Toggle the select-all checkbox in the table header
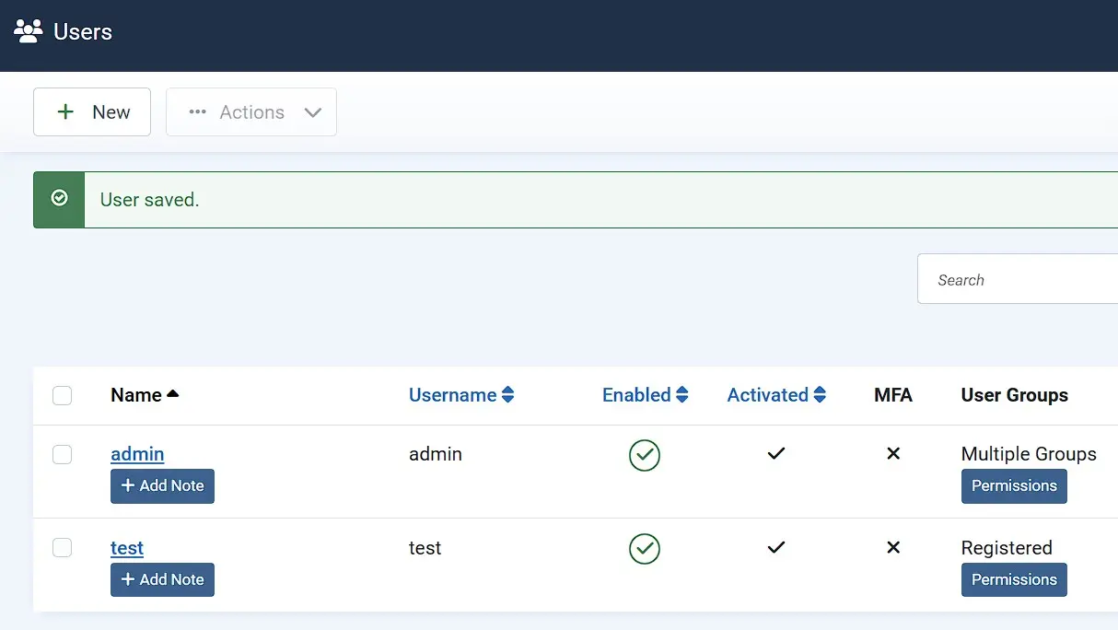Screen dimensions: 1118x630 (62, 394)
